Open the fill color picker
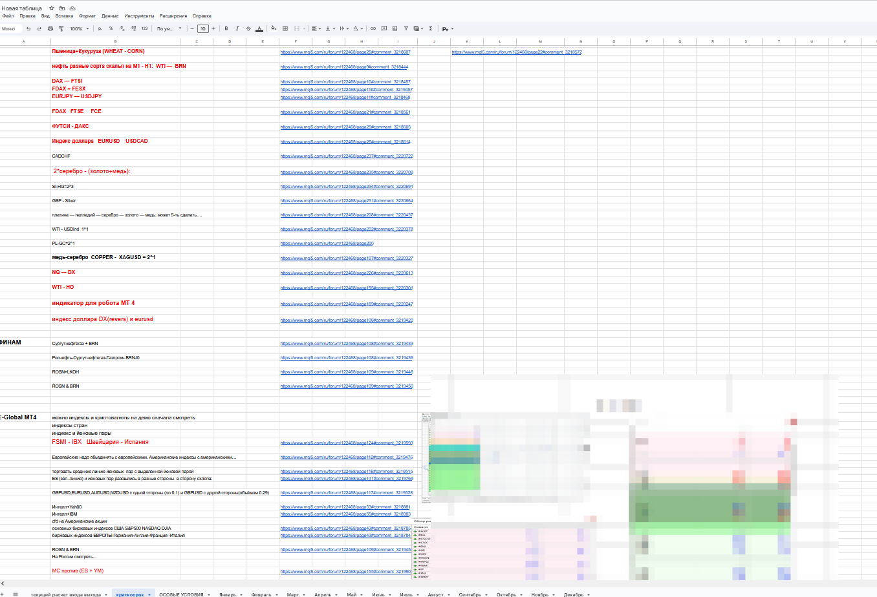This screenshot has width=877, height=597. pos(274,28)
